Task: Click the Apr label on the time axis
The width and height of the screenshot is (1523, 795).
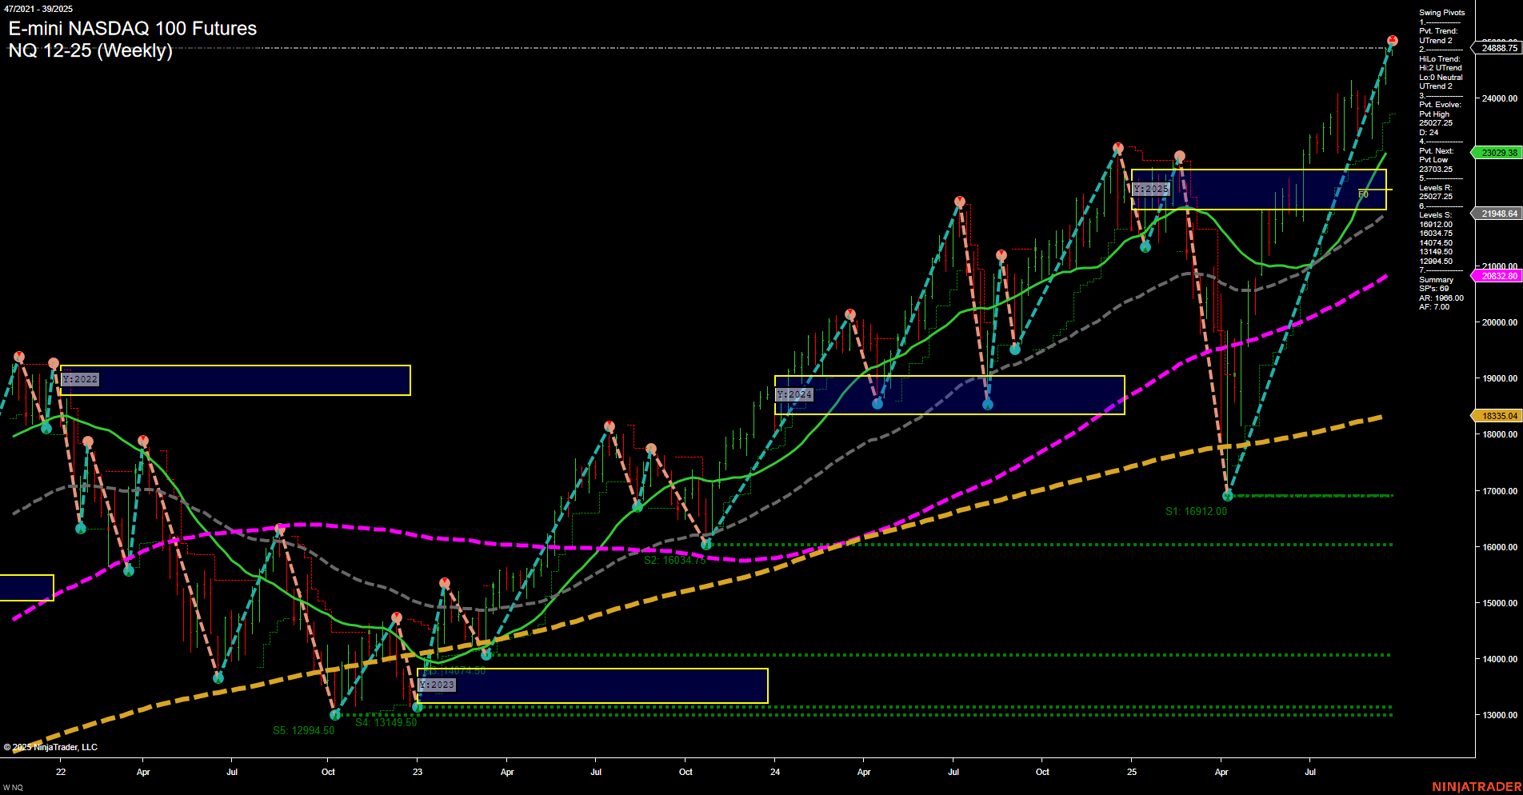Action: point(143,773)
